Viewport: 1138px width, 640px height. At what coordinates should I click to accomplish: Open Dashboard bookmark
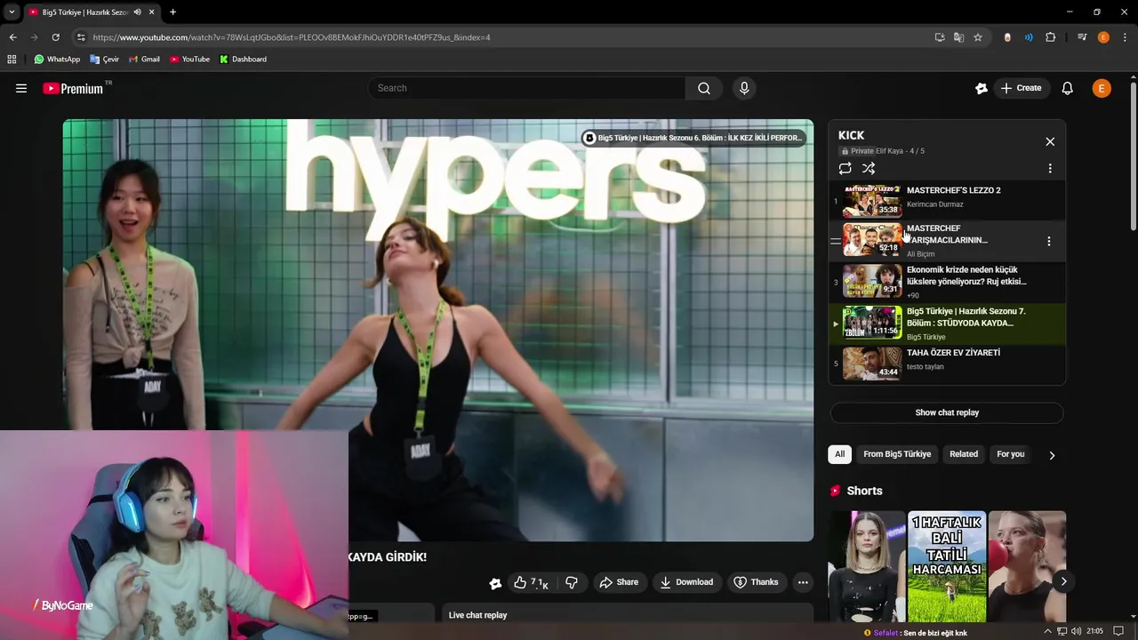(243, 60)
